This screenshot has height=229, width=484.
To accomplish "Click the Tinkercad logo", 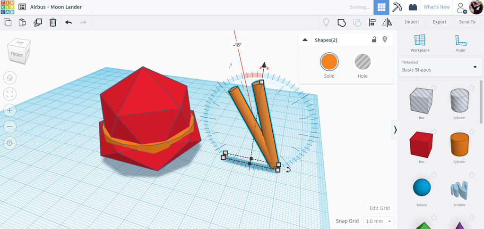I will (x=7, y=7).
